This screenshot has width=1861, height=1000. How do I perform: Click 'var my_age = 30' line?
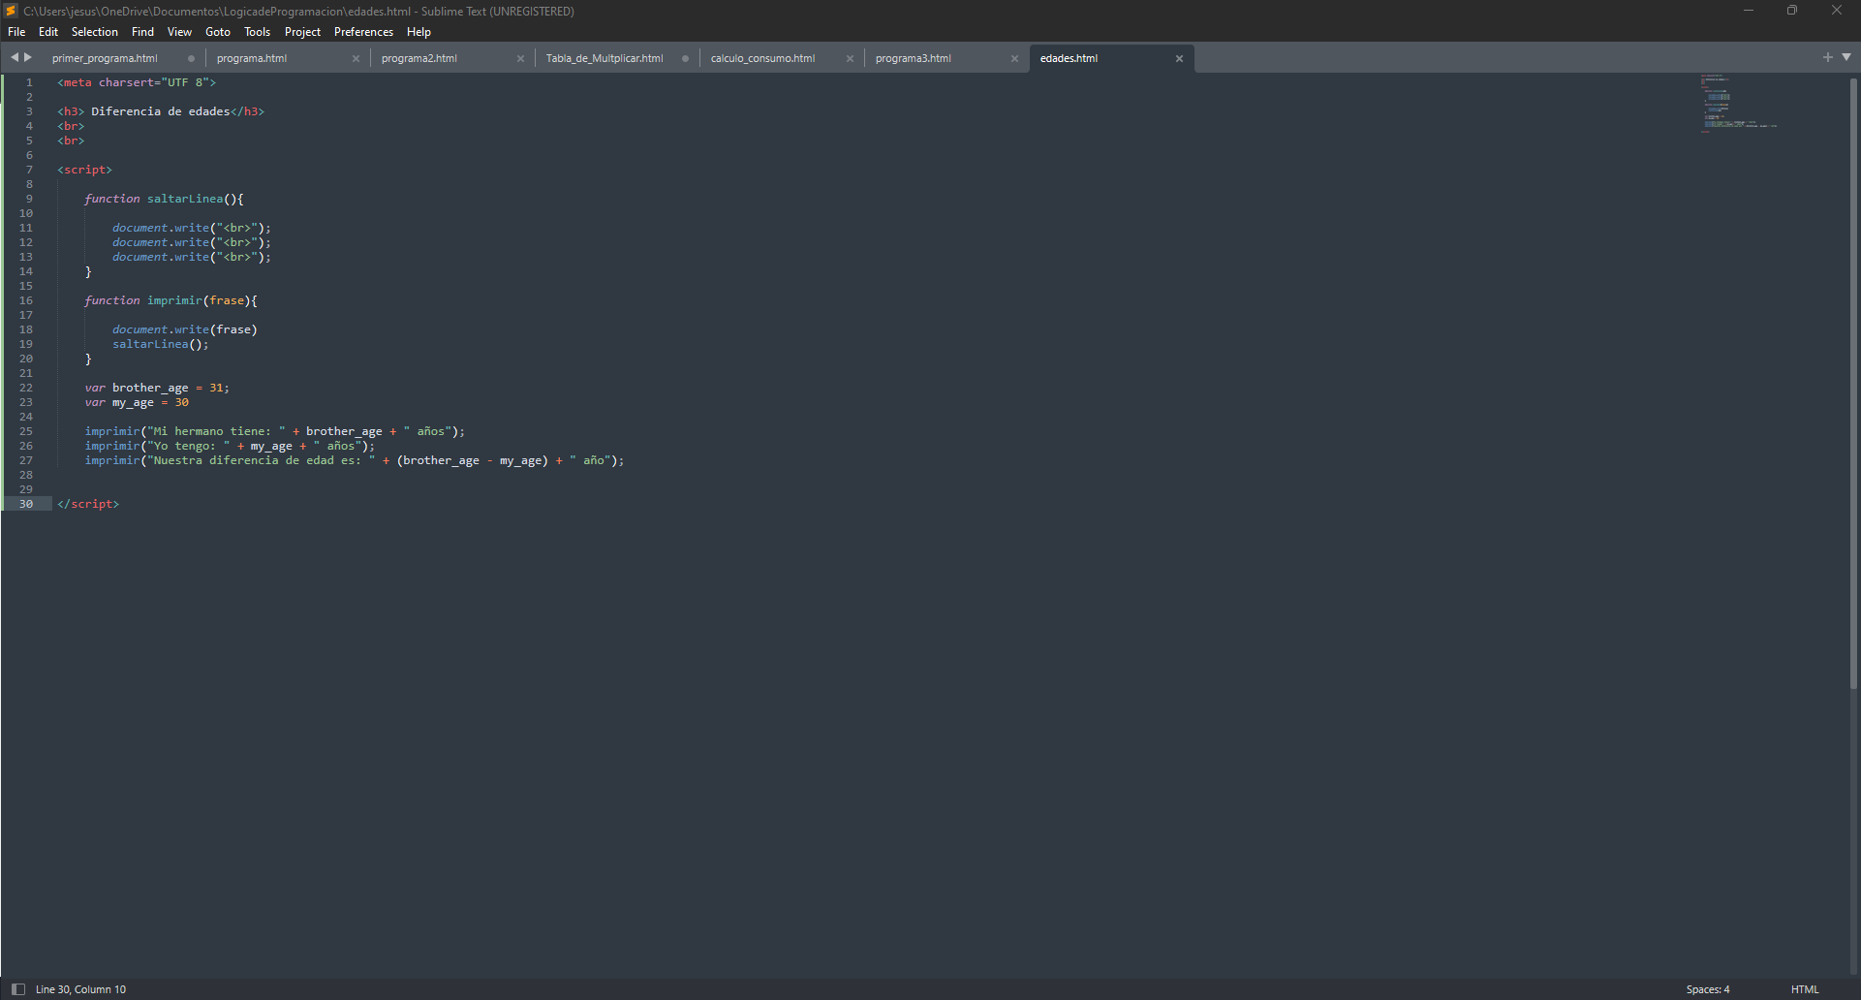coord(137,402)
